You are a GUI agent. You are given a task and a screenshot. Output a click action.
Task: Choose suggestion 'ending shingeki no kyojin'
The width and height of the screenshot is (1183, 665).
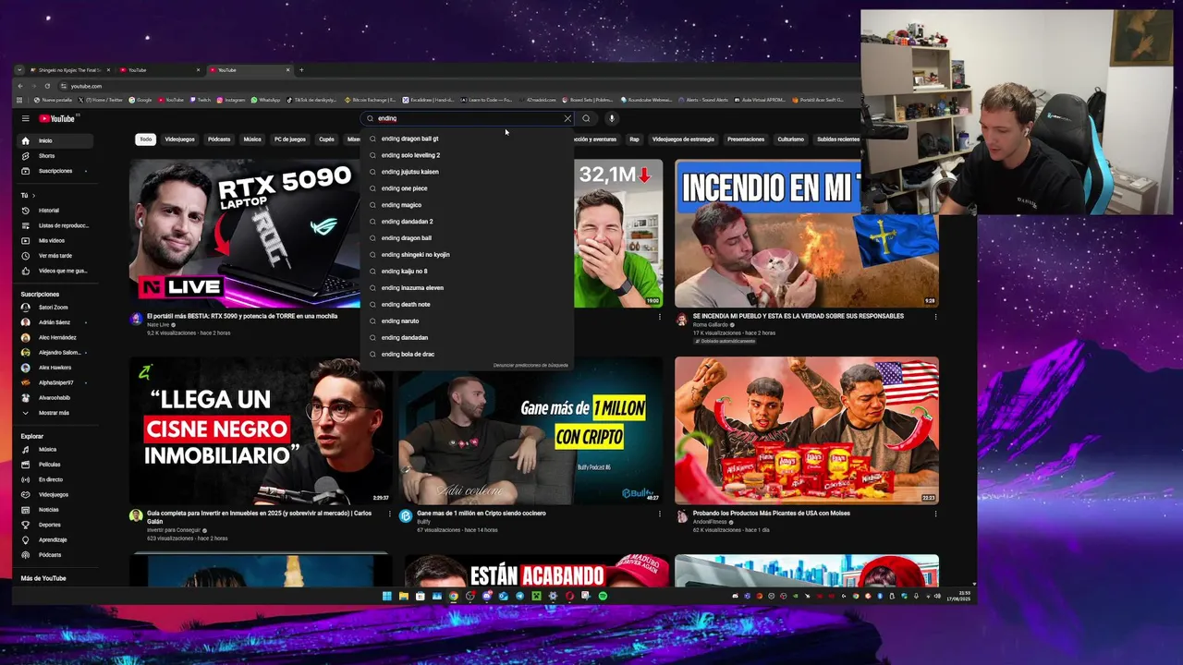467,255
